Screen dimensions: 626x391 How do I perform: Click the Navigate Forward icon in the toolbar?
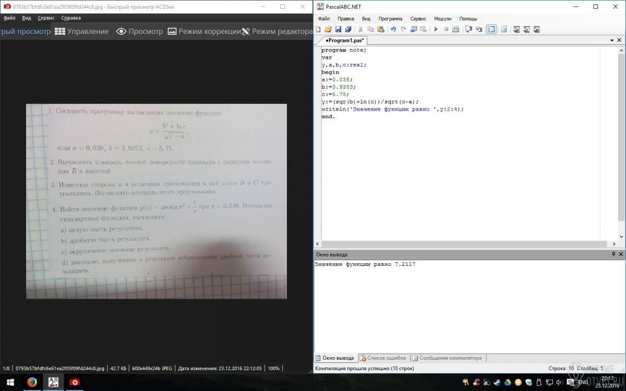[423, 29]
